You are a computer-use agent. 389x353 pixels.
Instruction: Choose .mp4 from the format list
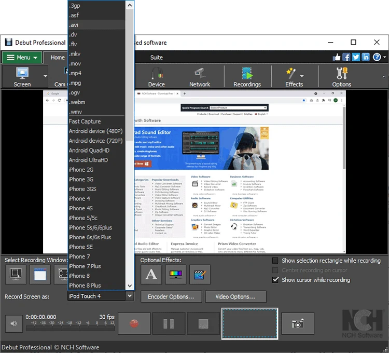[75, 73]
